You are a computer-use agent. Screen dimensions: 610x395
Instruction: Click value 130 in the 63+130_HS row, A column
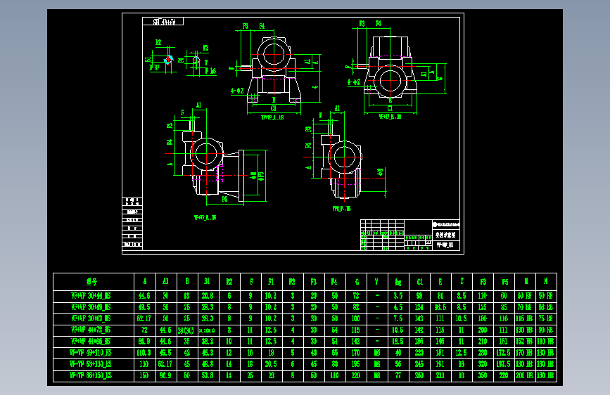[x=144, y=364]
